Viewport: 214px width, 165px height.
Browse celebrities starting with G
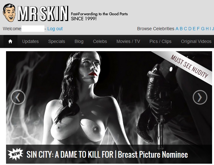click(x=203, y=29)
